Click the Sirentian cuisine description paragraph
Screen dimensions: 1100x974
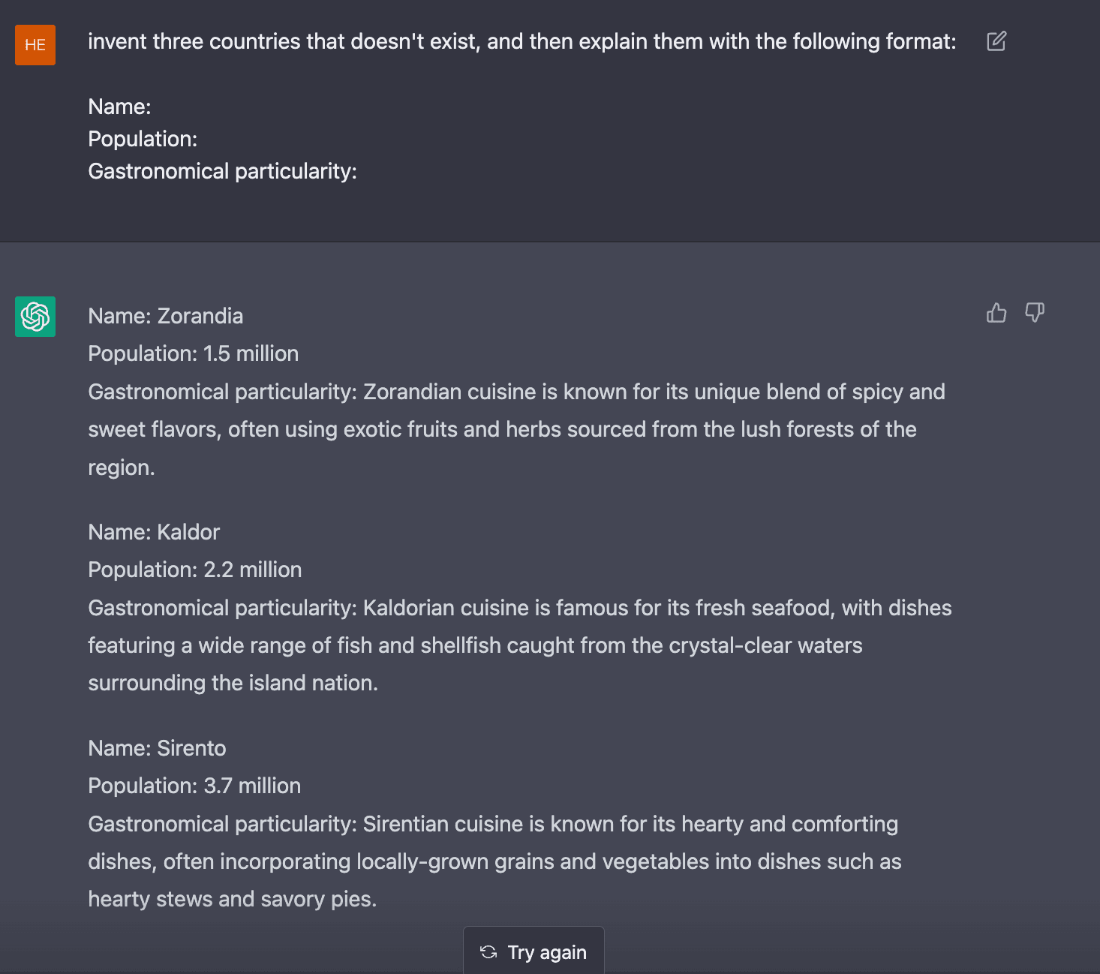(494, 861)
